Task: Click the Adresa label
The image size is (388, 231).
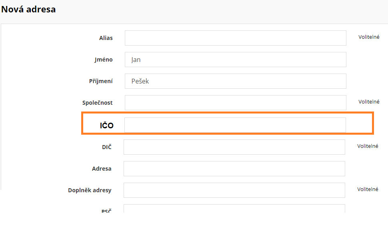Action: 102,169
